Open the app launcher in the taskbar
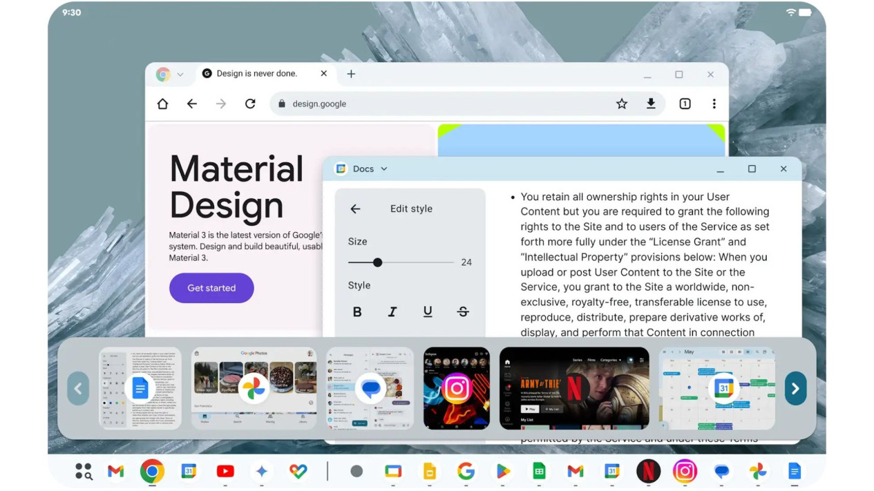Screen dimensions: 874x491 (x=84, y=472)
